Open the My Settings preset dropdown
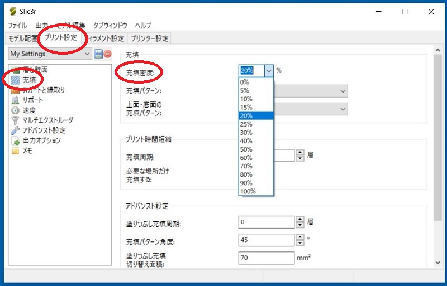447x286 pixels. tap(50, 54)
